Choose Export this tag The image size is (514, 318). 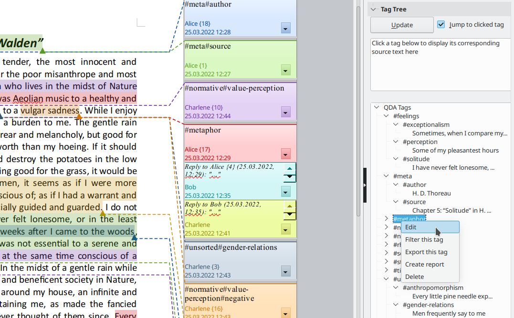point(430,252)
